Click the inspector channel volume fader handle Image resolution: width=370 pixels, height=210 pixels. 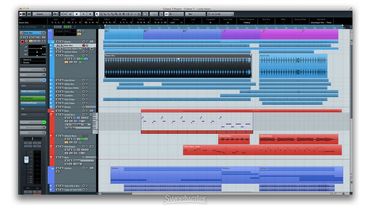pyautogui.click(x=26, y=159)
